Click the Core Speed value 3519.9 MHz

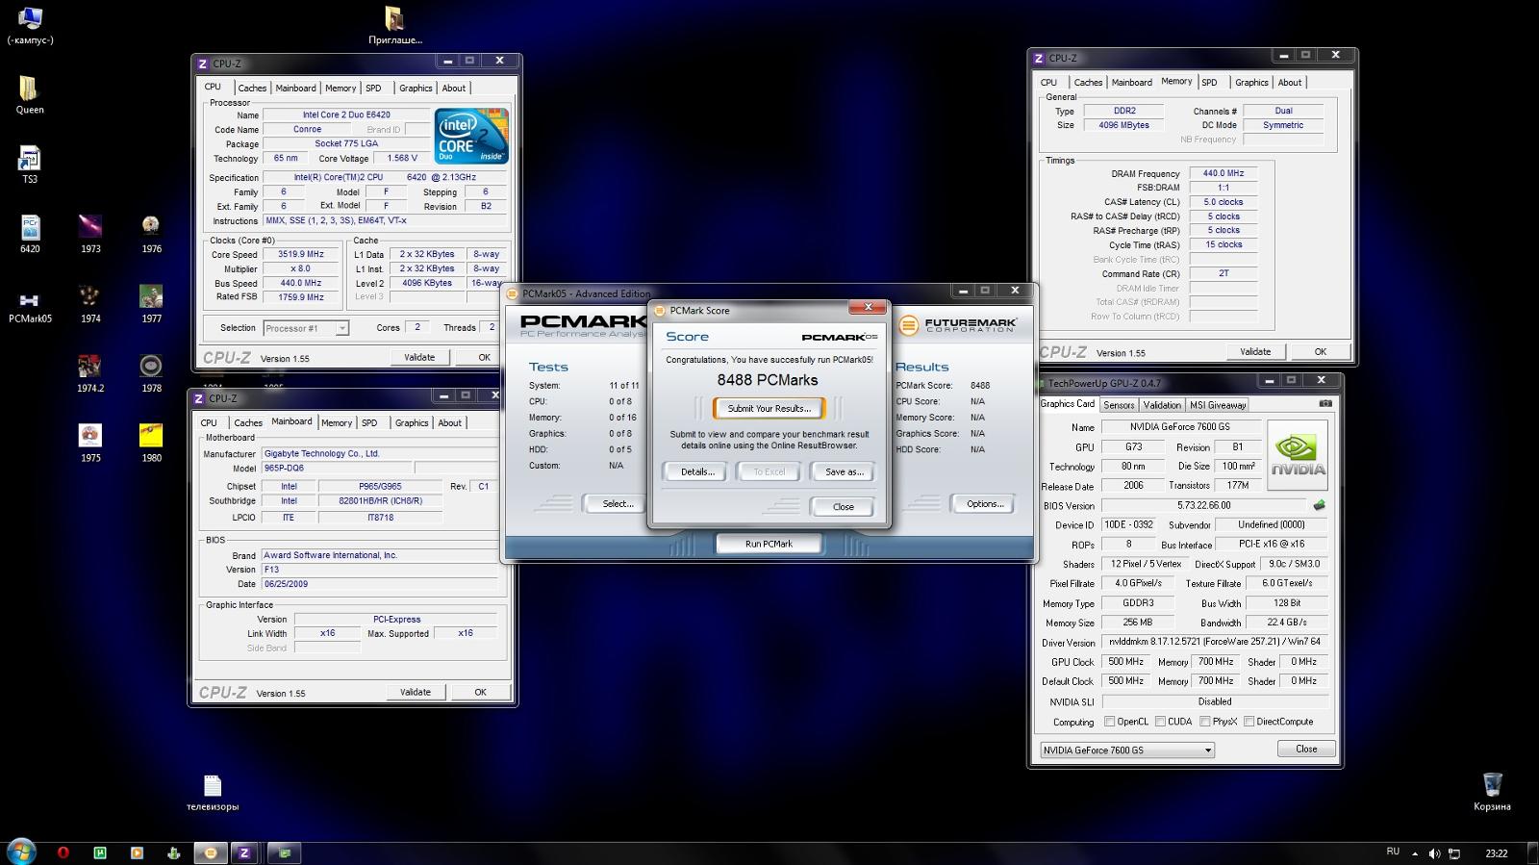[x=301, y=254]
